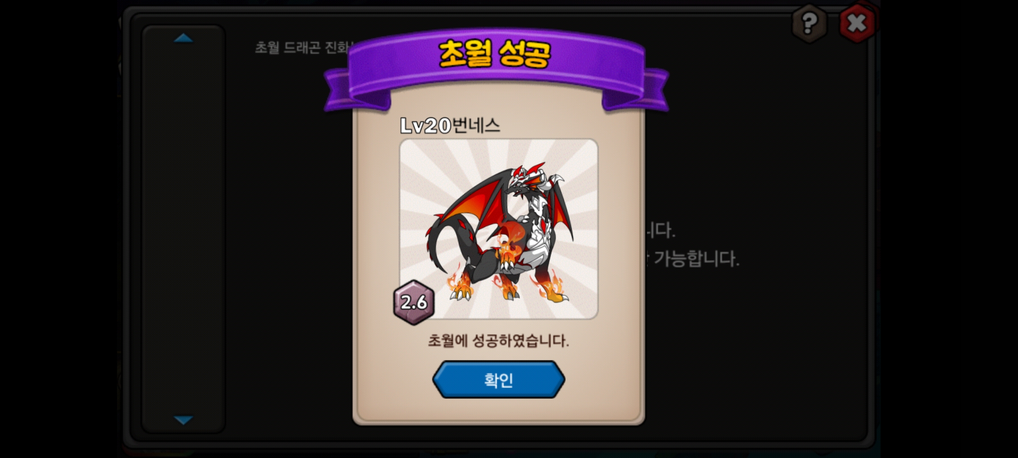Click the left tail of purple ribbon
1018x458 pixels.
(355, 92)
